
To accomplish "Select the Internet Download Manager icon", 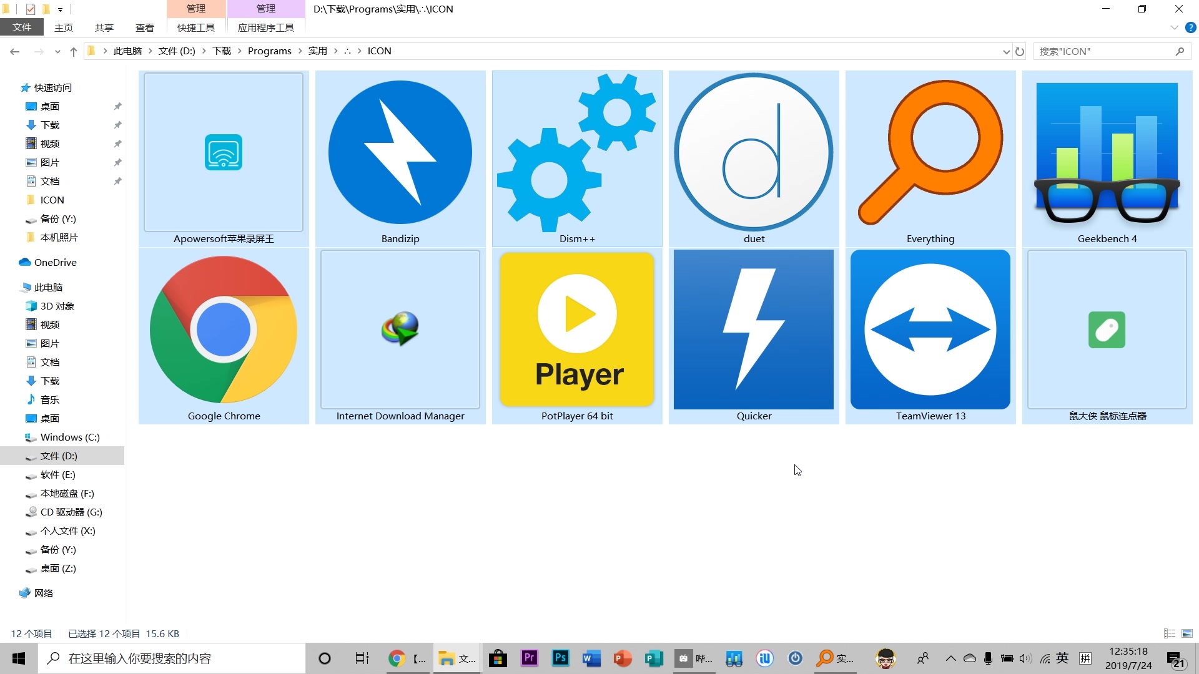I will tap(400, 336).
